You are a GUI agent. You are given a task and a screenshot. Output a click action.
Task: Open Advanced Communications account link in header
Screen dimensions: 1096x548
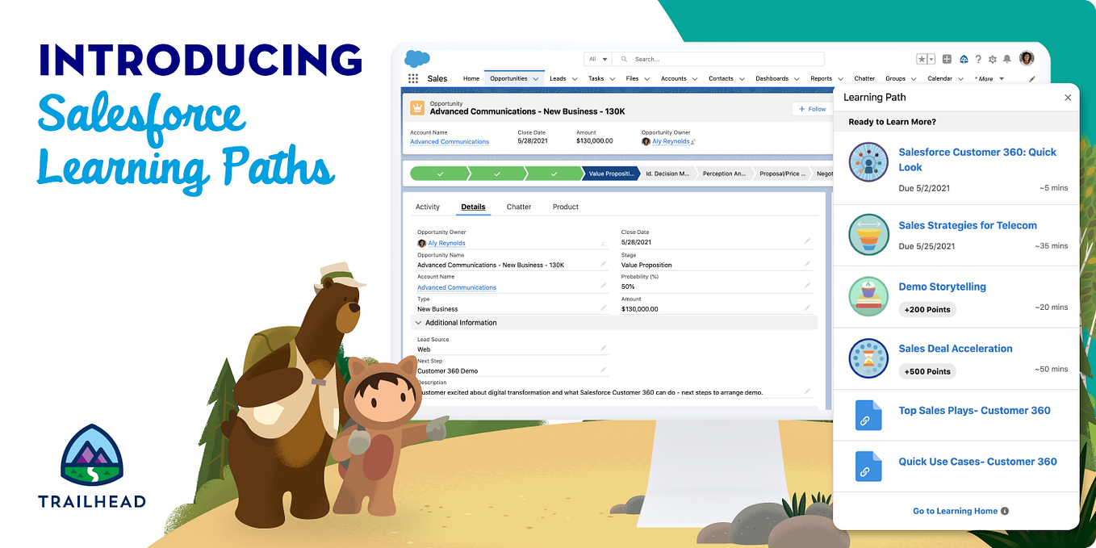pyautogui.click(x=450, y=142)
